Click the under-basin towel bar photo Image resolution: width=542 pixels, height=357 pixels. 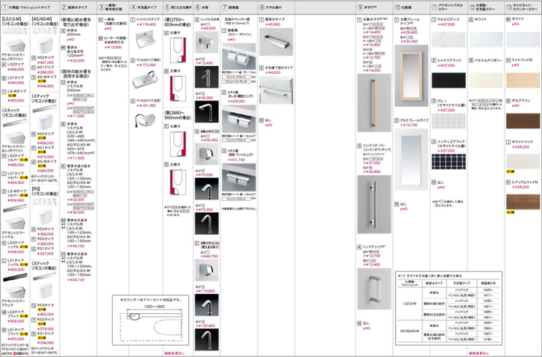point(276,91)
